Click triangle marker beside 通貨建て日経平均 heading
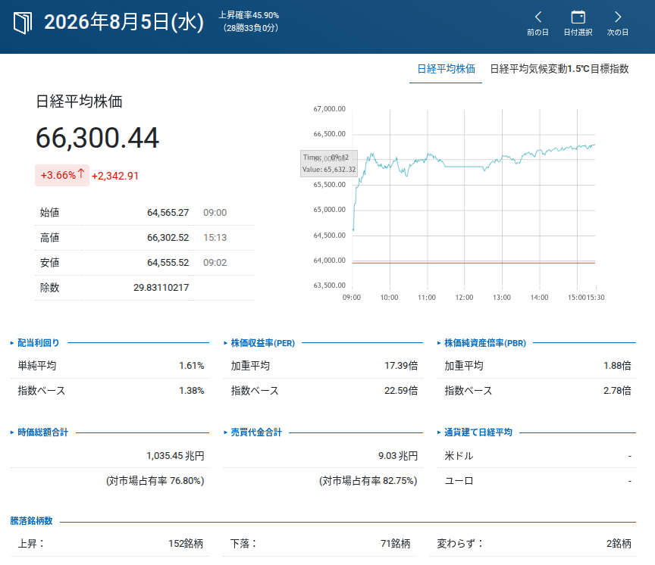The height and width of the screenshot is (565, 655). pos(439,432)
